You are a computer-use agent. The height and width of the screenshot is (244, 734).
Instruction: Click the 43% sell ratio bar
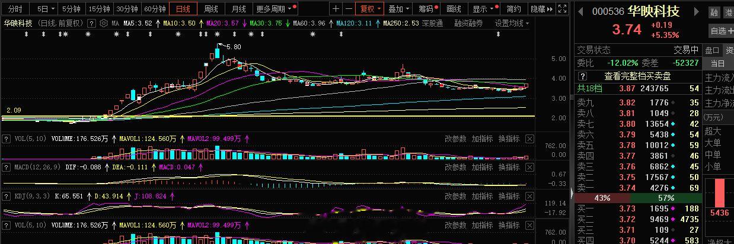click(602, 198)
